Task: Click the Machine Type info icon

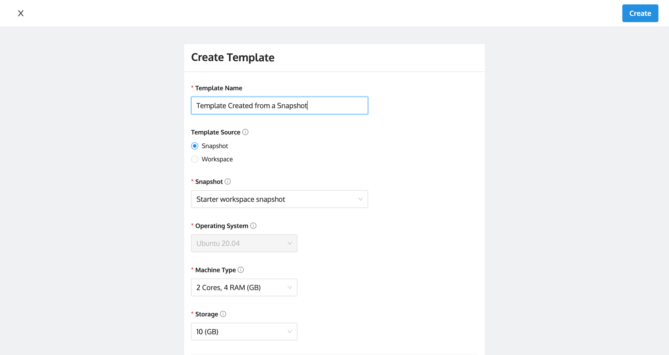Action: click(241, 270)
